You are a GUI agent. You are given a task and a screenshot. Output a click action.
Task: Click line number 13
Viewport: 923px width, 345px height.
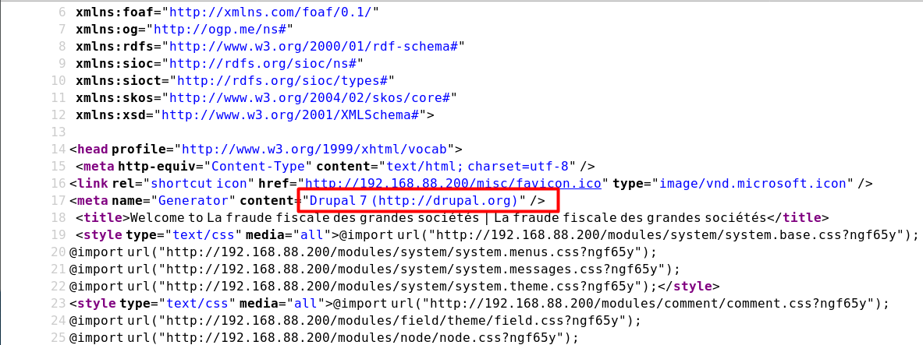(x=59, y=132)
